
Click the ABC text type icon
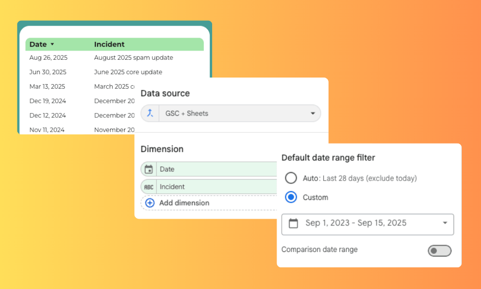(149, 187)
